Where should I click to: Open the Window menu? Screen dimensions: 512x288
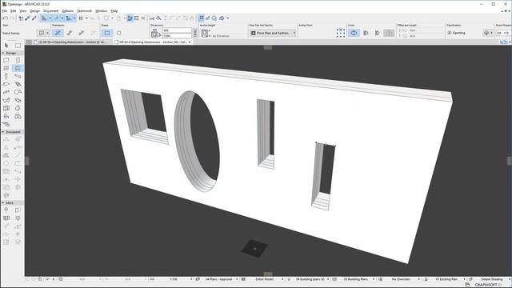(x=102, y=10)
